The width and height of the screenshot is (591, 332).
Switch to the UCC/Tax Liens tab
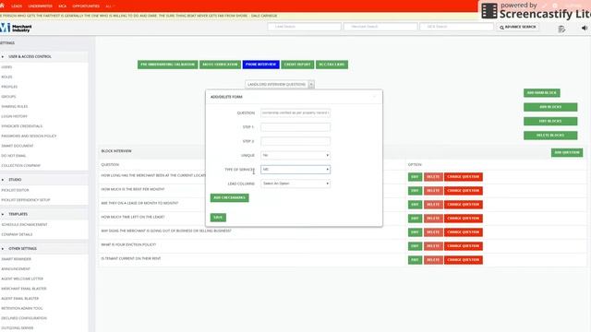click(332, 65)
